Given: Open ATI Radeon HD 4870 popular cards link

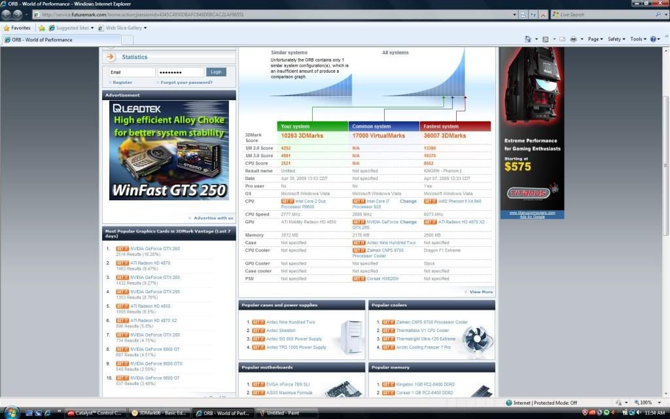Looking at the screenshot, I should pyautogui.click(x=150, y=263).
